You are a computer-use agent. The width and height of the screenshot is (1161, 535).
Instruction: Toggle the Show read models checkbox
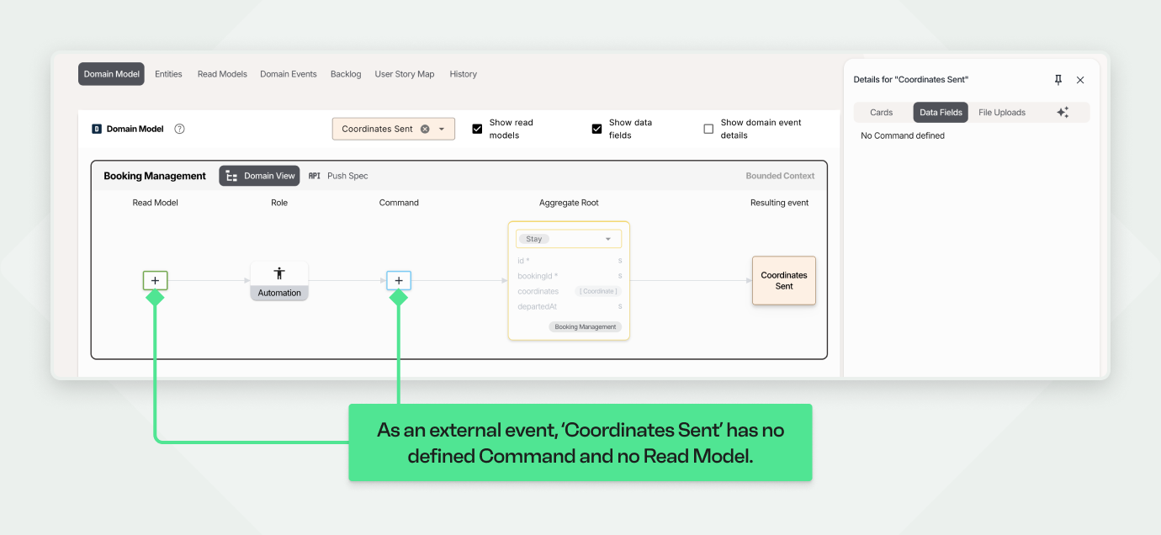coord(477,129)
